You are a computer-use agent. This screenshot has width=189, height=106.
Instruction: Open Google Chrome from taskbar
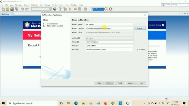[113, 103]
